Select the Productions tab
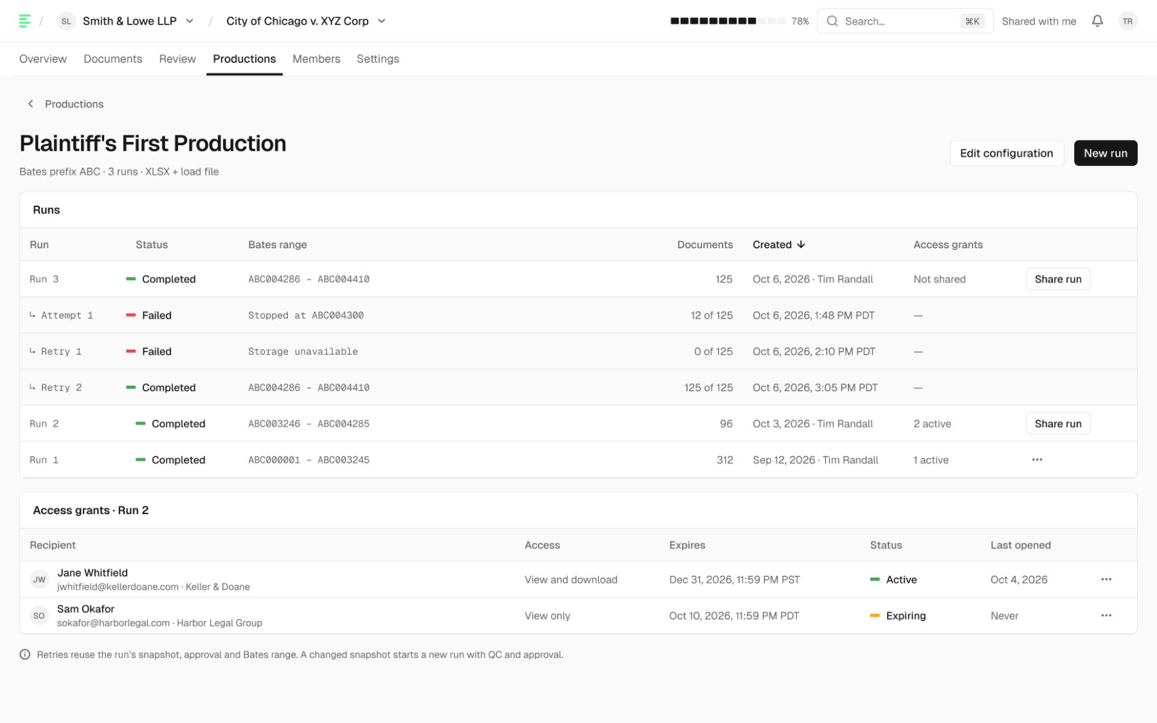 (x=244, y=59)
